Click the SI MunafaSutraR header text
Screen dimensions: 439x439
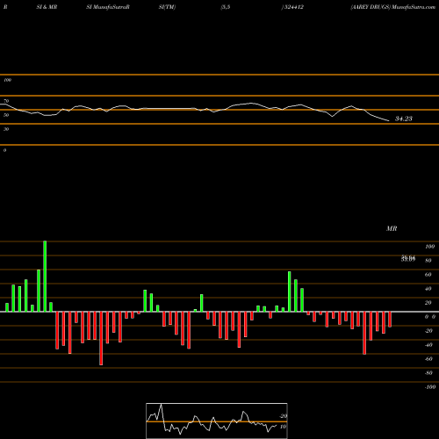point(108,7)
